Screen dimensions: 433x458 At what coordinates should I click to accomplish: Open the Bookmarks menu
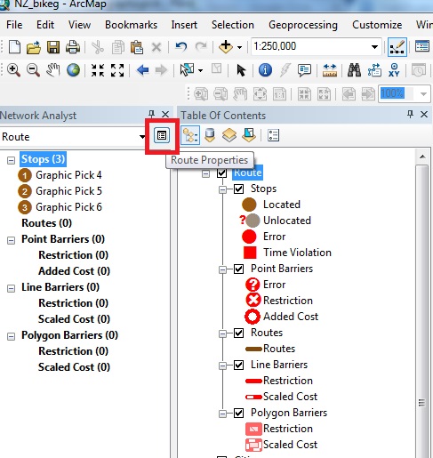click(131, 25)
